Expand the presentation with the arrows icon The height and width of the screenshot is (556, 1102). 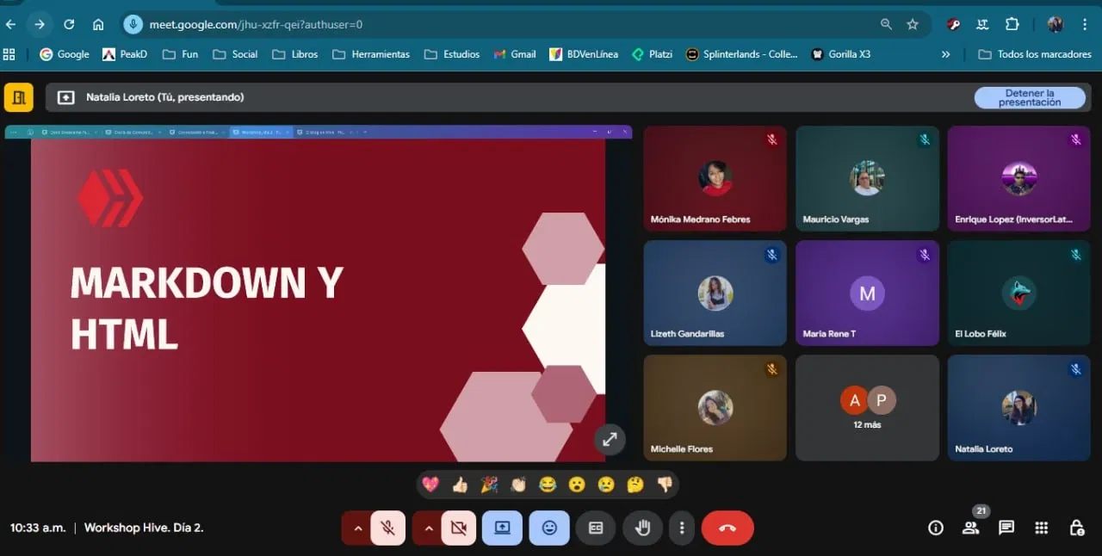(610, 440)
